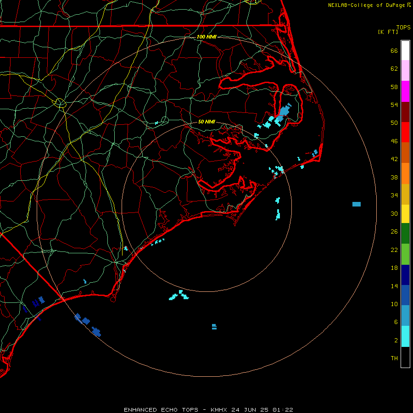Image resolution: width=413 pixels, height=413 pixels.
Task: Pick the dark orange legend swatch
Action: pos(405,152)
